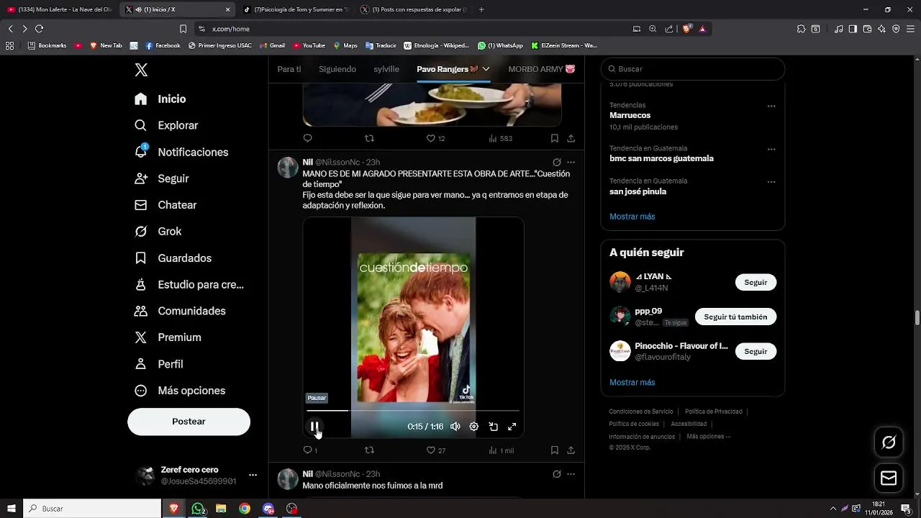
Task: Open options for Marruecos trend
Action: pos(771,106)
